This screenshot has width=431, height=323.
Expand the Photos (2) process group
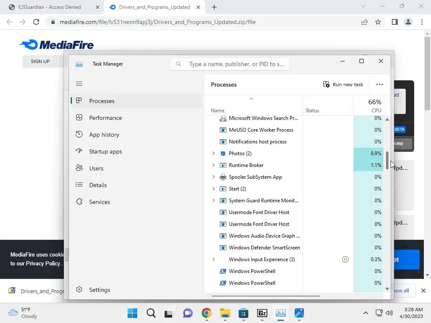213,153
